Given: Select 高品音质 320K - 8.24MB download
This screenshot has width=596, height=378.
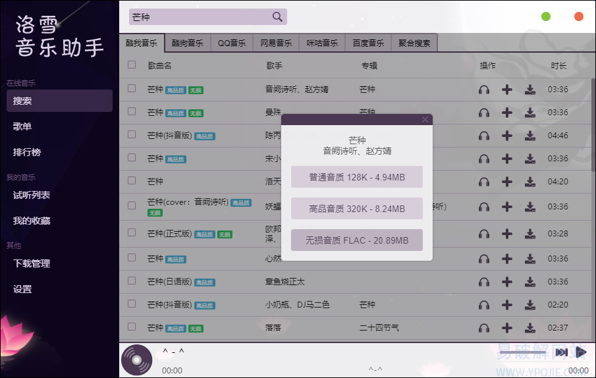Looking at the screenshot, I should point(357,209).
